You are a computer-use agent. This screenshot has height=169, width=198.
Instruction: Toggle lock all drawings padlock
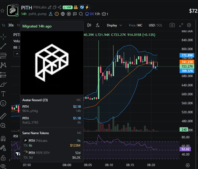pyautogui.click(x=3, y=158)
